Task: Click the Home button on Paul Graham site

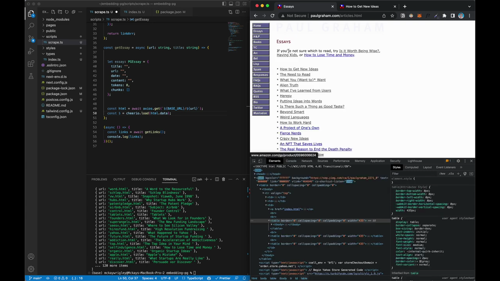Action: pos(261,25)
